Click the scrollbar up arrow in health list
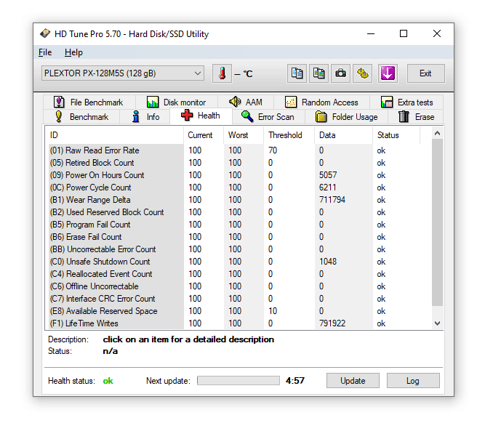Screen dimensions: 485x431 [x=437, y=133]
